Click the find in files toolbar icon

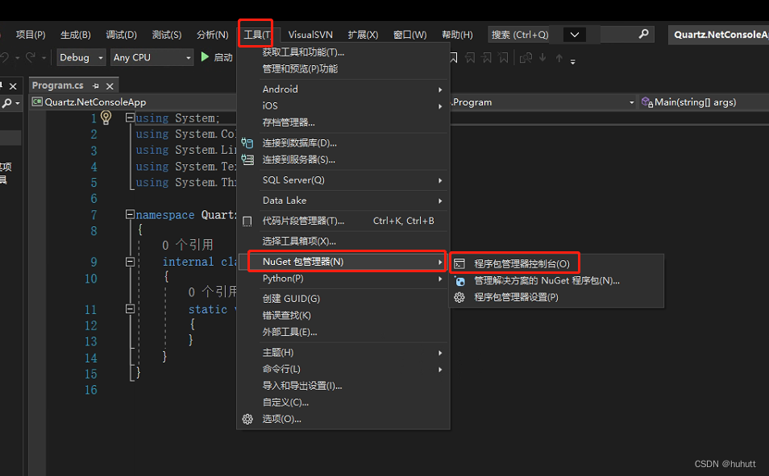526,58
